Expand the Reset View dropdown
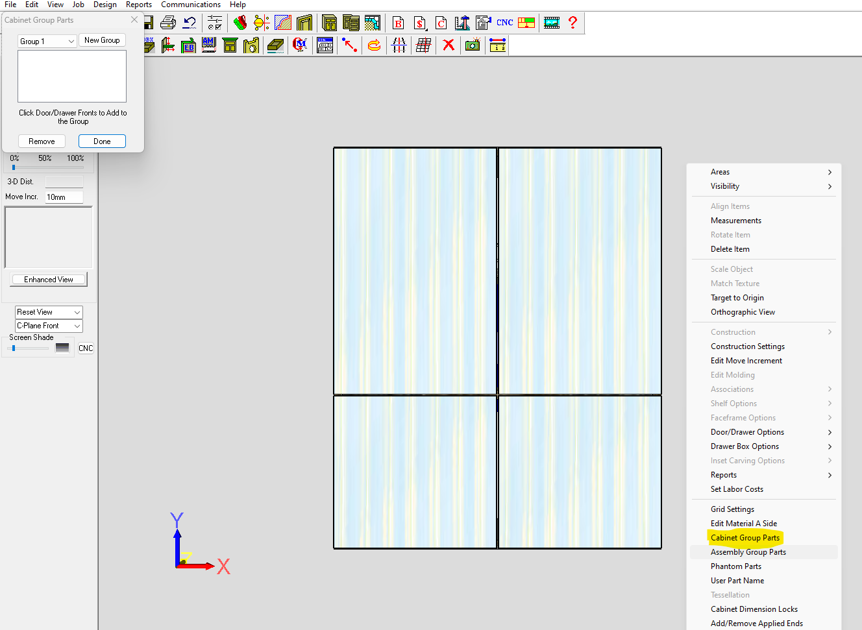The image size is (862, 630). coord(49,312)
